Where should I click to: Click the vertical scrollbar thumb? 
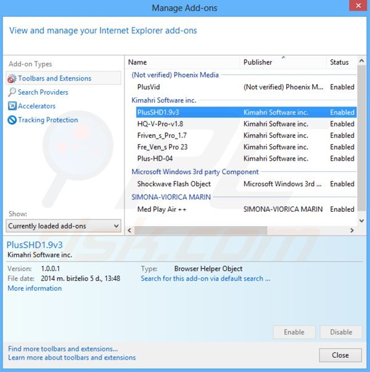tap(361, 138)
